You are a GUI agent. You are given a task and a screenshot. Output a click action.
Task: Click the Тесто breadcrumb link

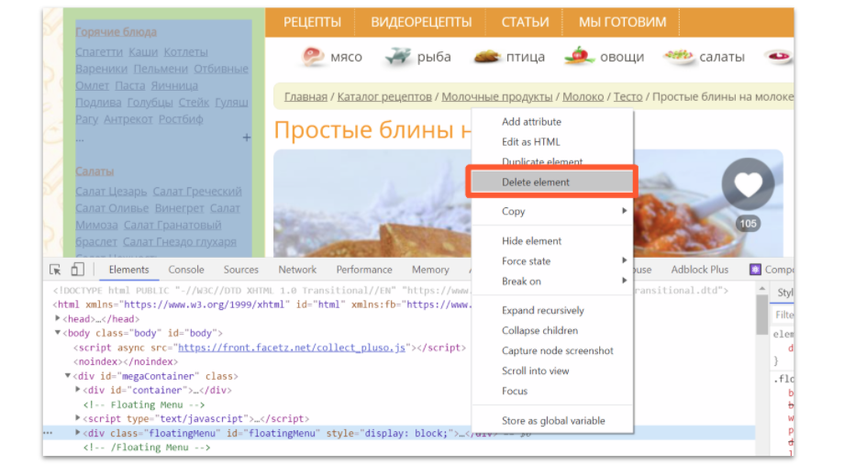pyautogui.click(x=627, y=96)
